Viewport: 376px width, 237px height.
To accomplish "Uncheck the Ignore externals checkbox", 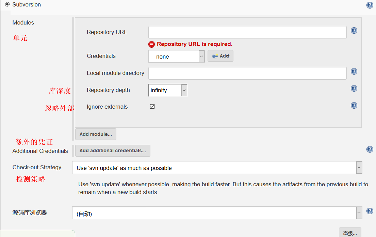I will pos(152,107).
